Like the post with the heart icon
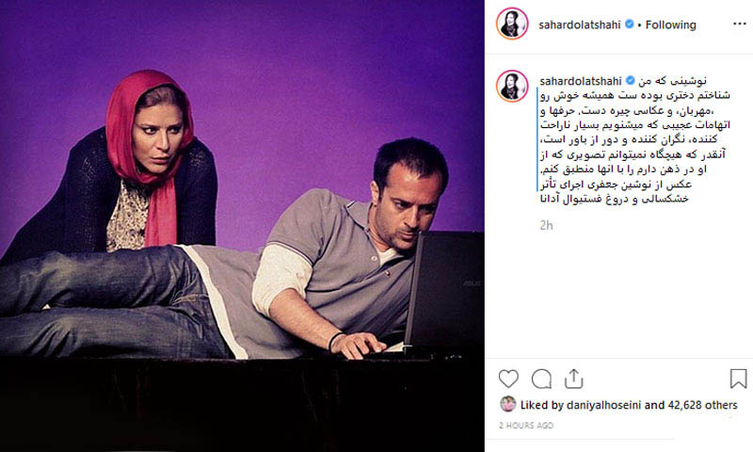 click(x=508, y=379)
